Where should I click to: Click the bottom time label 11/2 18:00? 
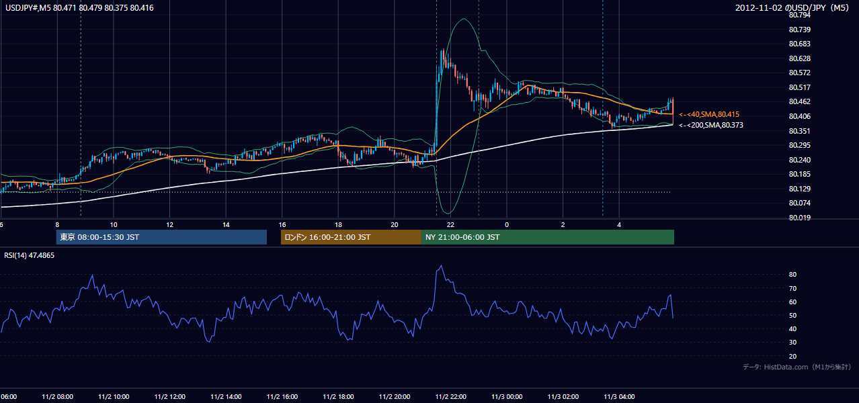[x=339, y=397]
